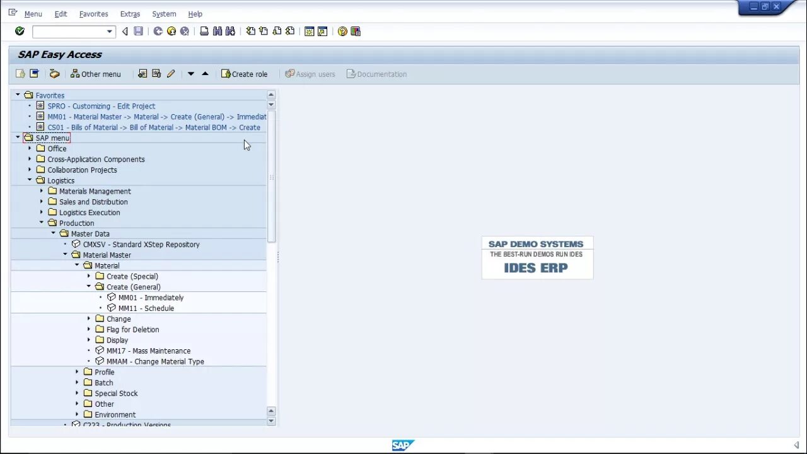Collapse the SAP menu folder
The image size is (807, 454).
tap(18, 137)
